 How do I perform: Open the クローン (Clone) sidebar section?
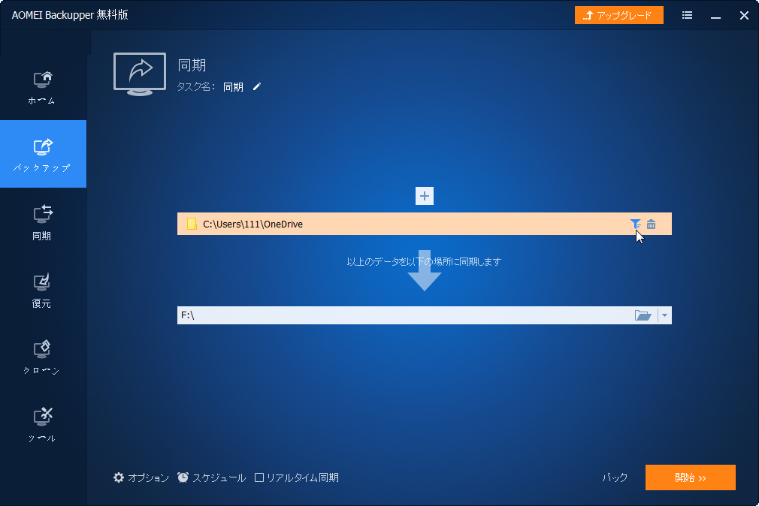(x=43, y=357)
